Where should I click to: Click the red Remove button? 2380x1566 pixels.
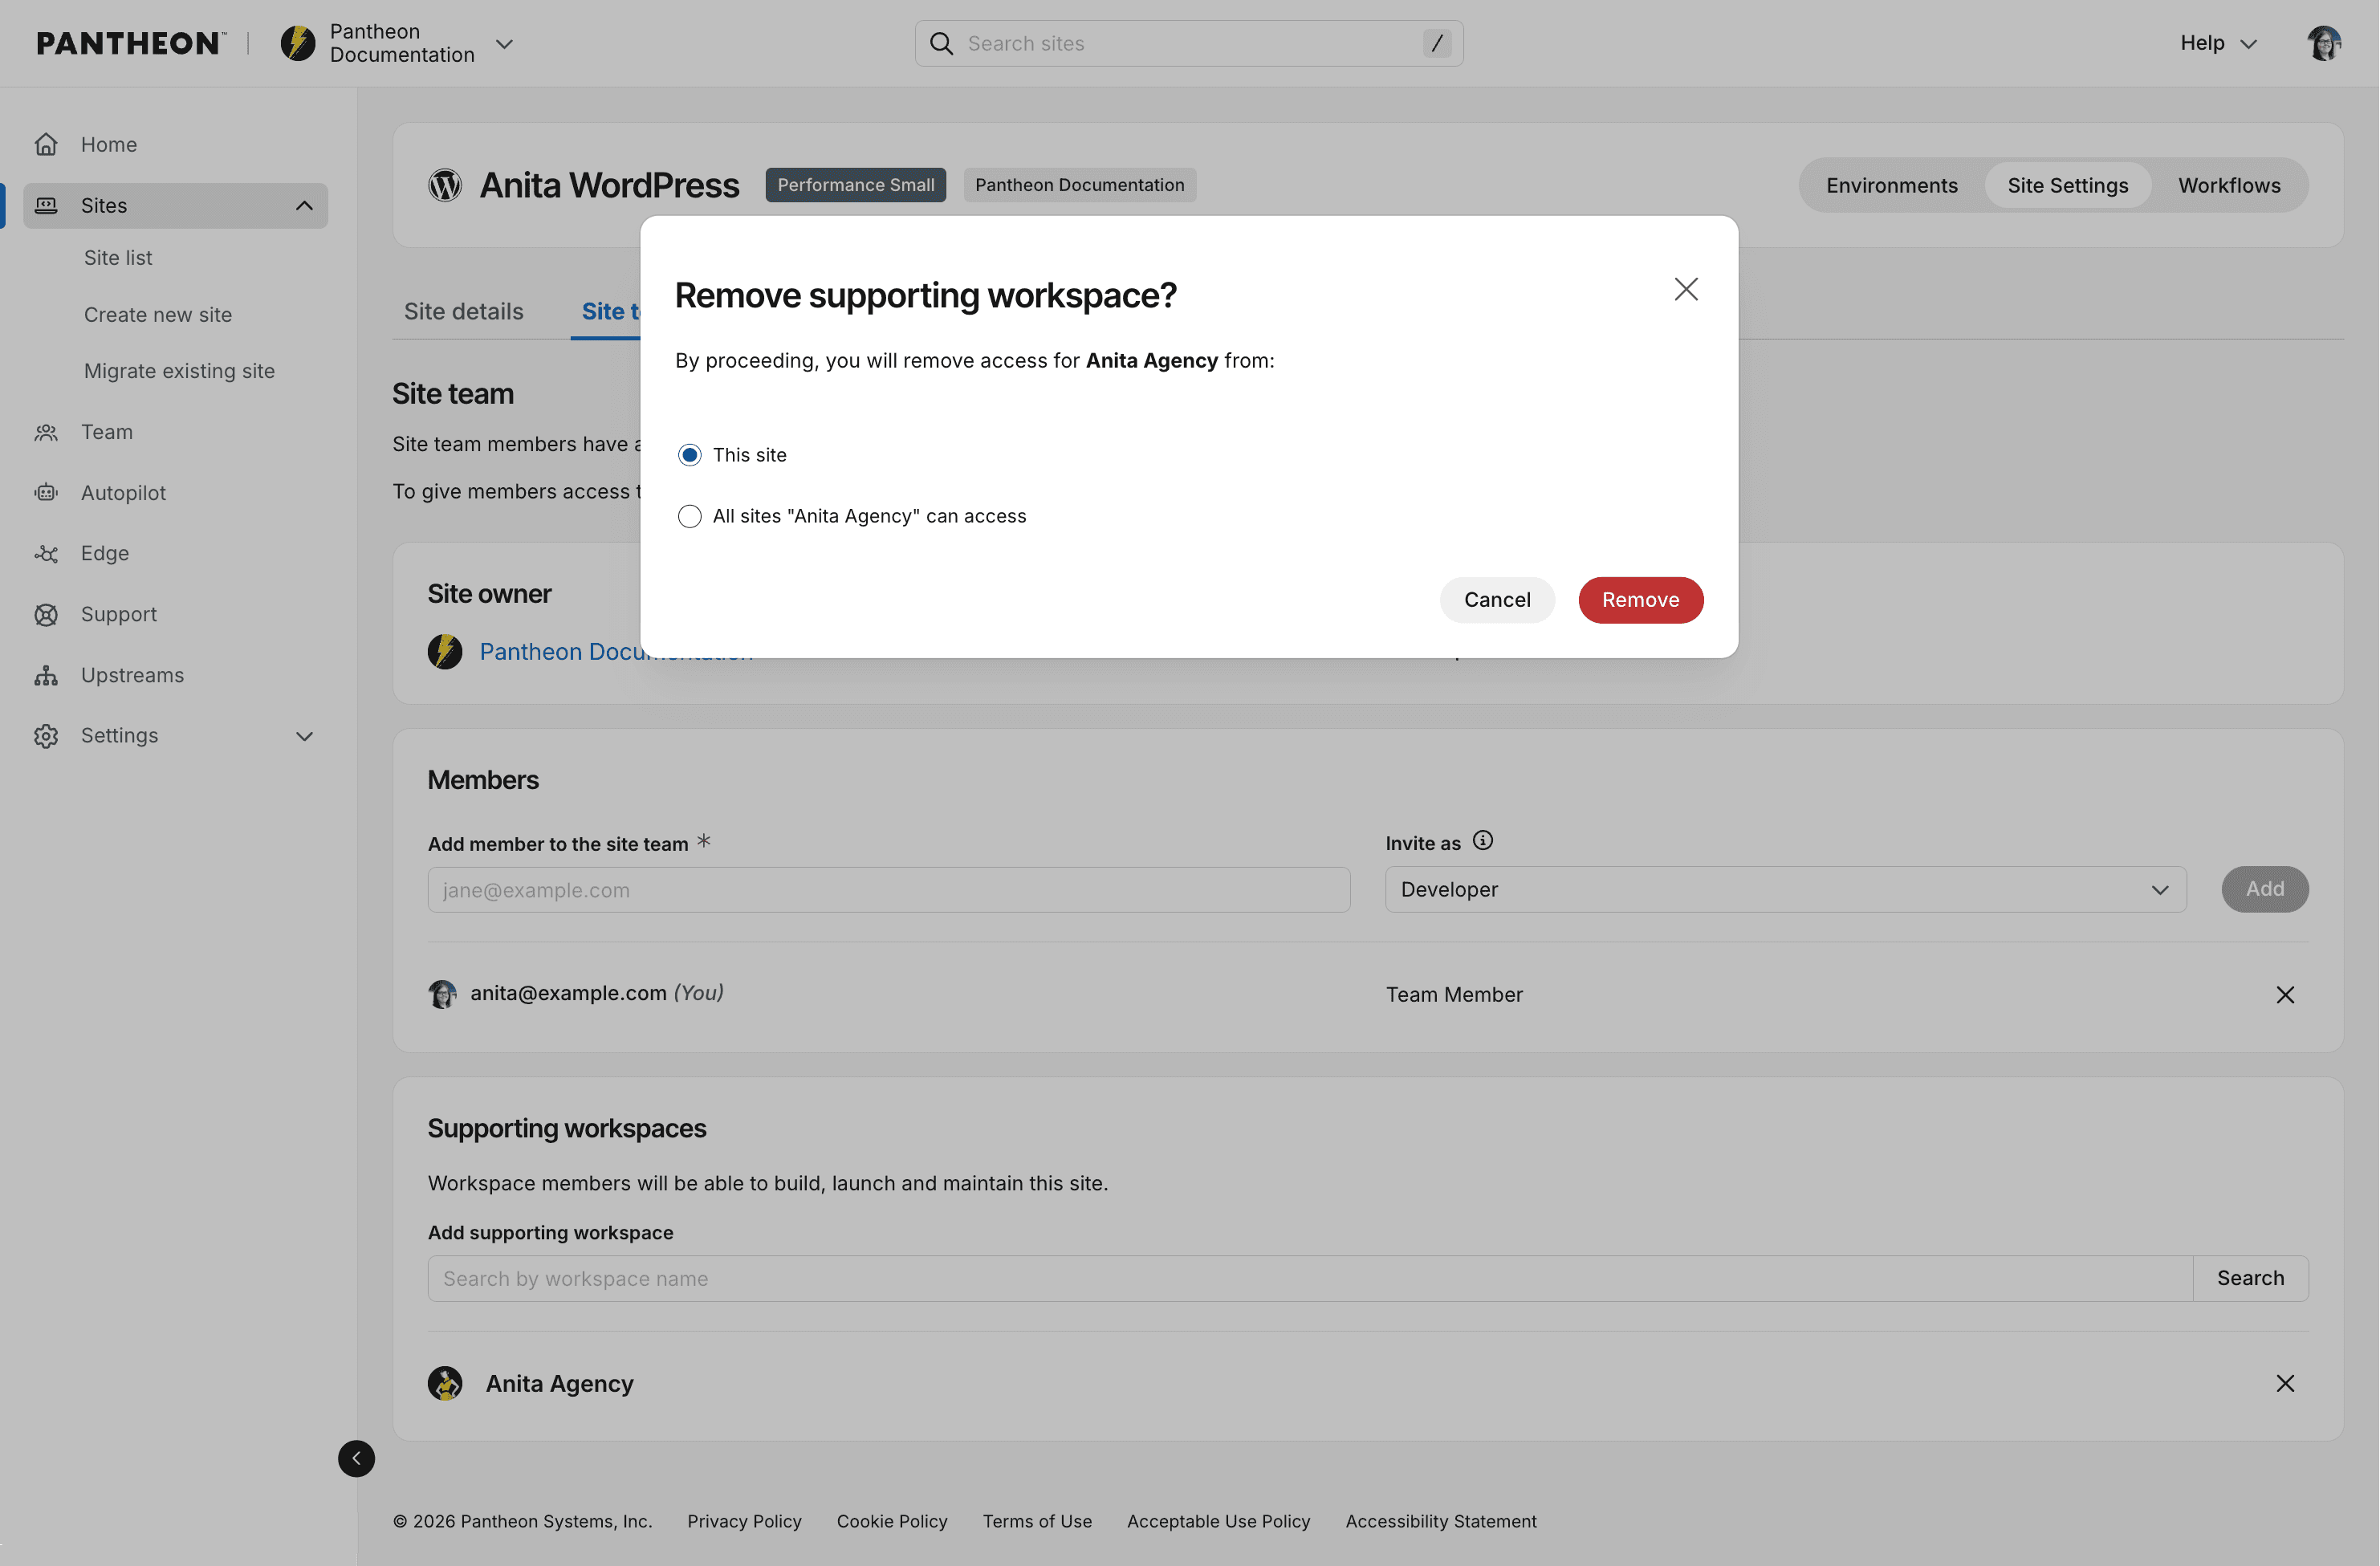[1640, 599]
